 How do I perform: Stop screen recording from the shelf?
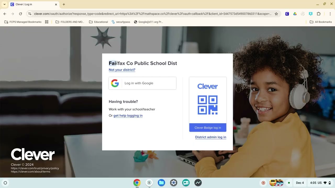coord(264,183)
